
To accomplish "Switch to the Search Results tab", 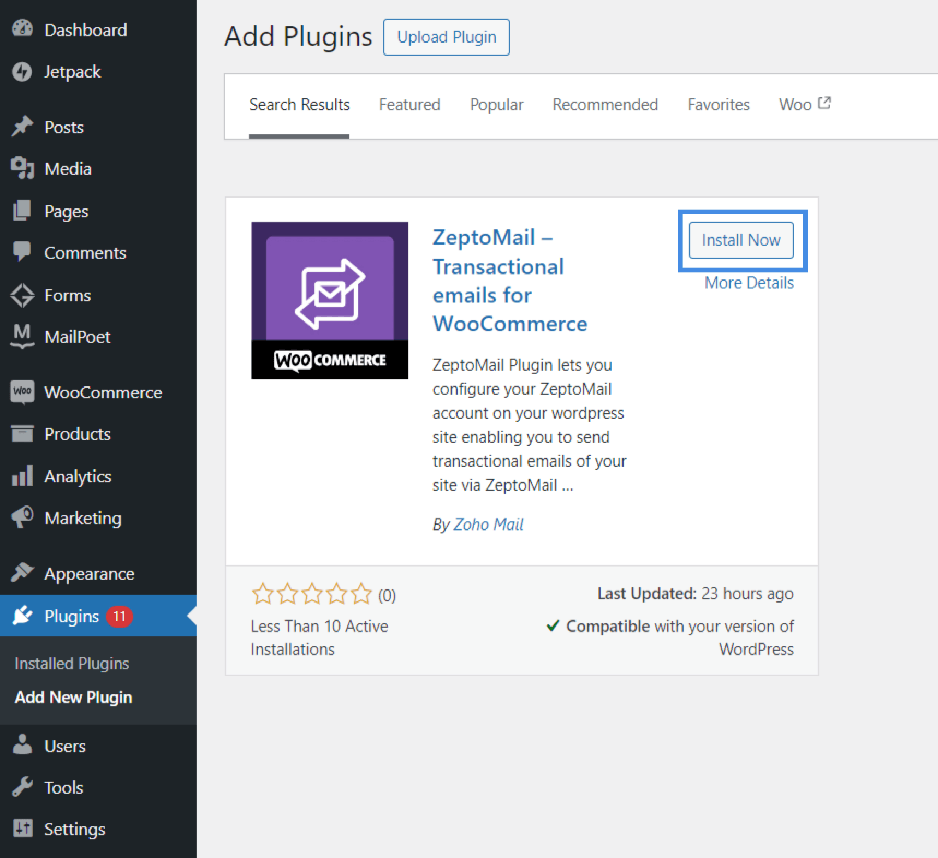I will coord(299,104).
